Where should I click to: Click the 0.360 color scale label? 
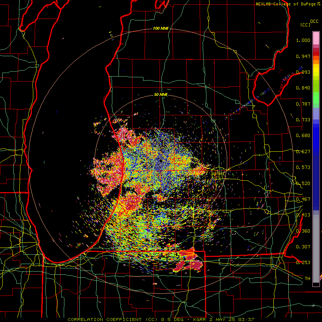pyautogui.click(x=303, y=231)
